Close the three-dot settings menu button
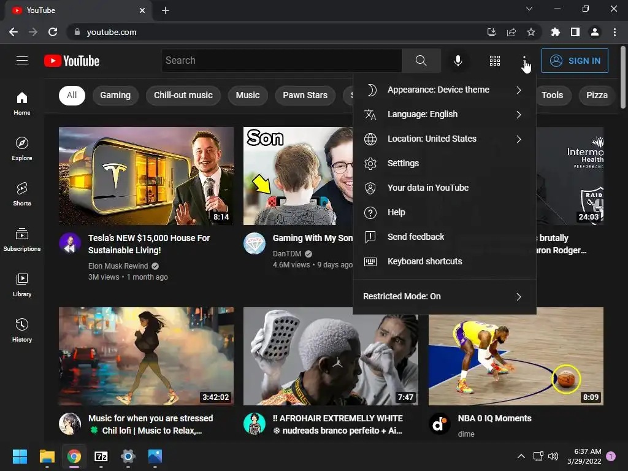This screenshot has width=628, height=471. click(524, 61)
